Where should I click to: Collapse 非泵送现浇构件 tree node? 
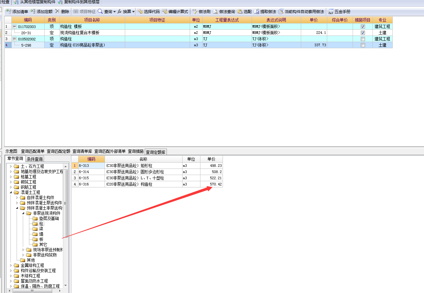tap(23, 213)
